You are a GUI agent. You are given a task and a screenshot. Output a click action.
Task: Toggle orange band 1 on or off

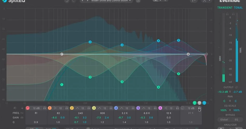coord(50,108)
